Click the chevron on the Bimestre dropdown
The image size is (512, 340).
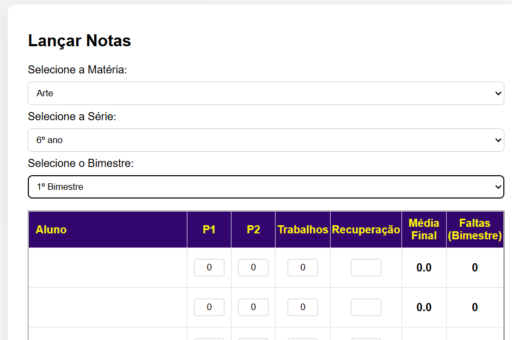coord(499,187)
